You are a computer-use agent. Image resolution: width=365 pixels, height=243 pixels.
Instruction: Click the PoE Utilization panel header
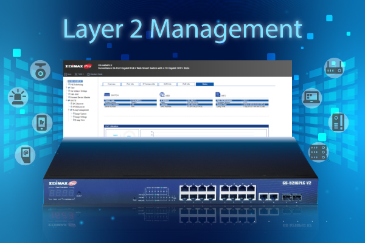186,126
